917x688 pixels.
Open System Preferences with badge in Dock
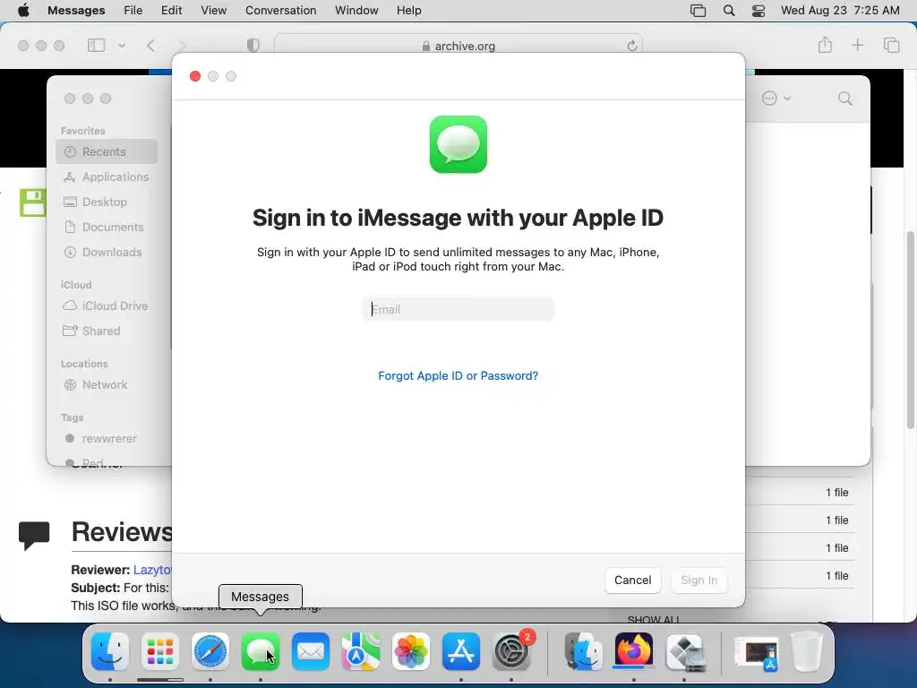click(x=511, y=651)
